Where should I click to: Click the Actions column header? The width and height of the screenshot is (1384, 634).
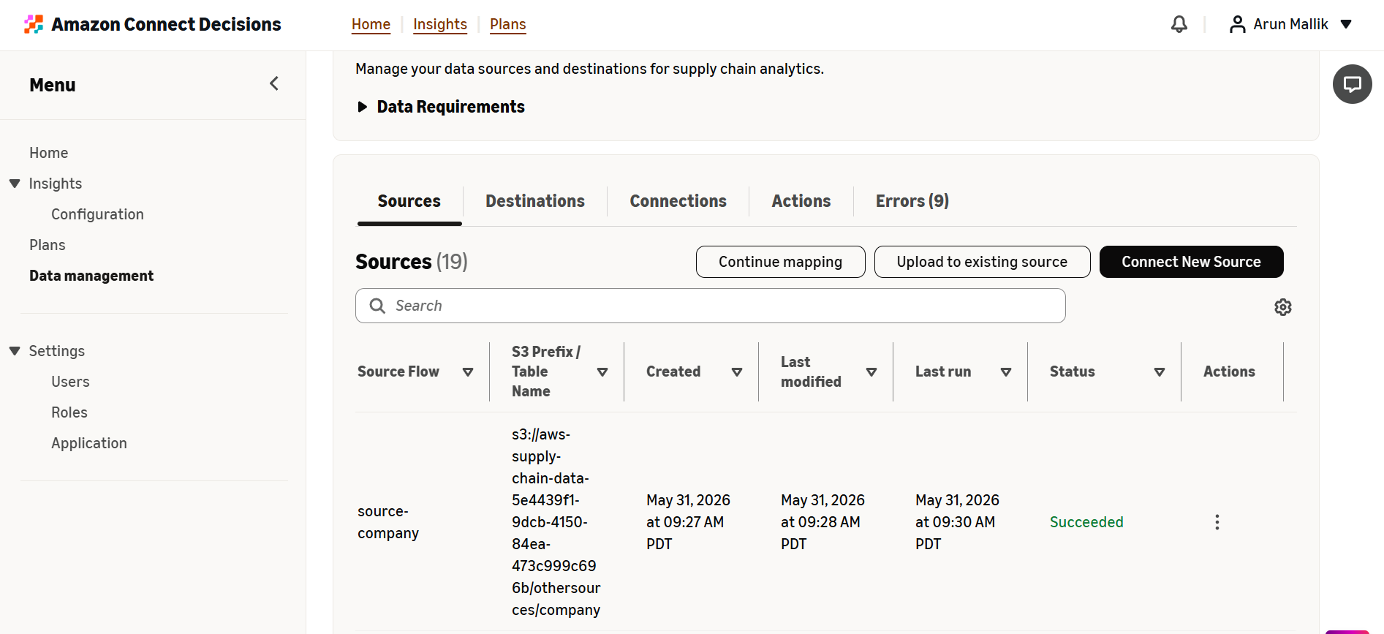tap(1230, 371)
